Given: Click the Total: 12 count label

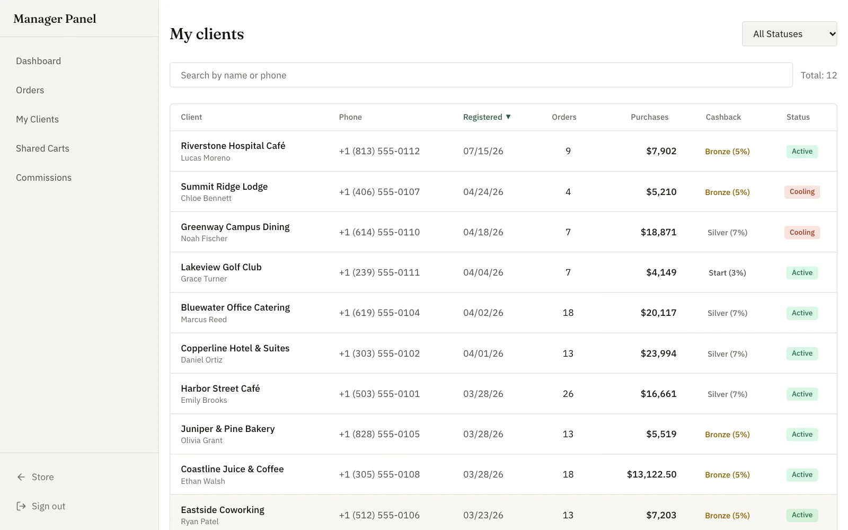Looking at the screenshot, I should pos(818,75).
